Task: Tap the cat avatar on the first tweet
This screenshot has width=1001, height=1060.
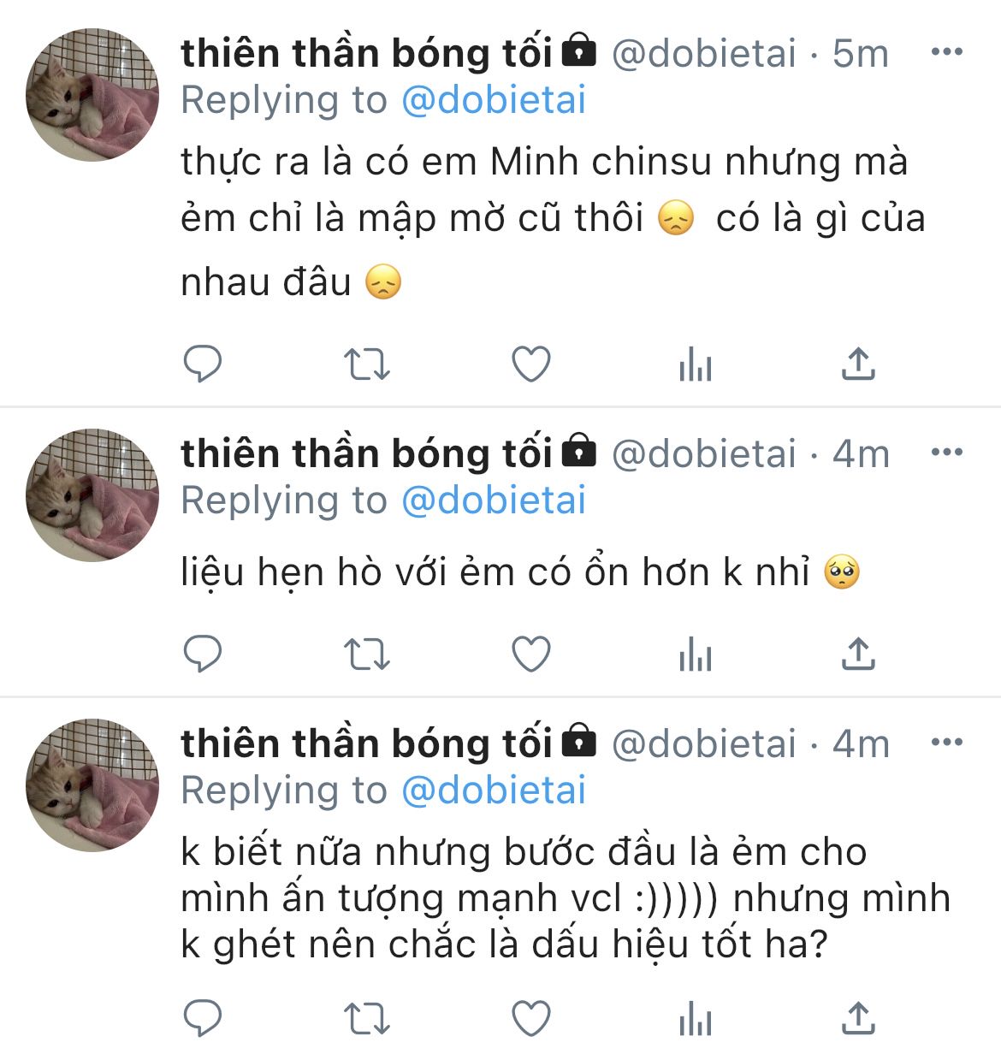Action: pos(92,94)
